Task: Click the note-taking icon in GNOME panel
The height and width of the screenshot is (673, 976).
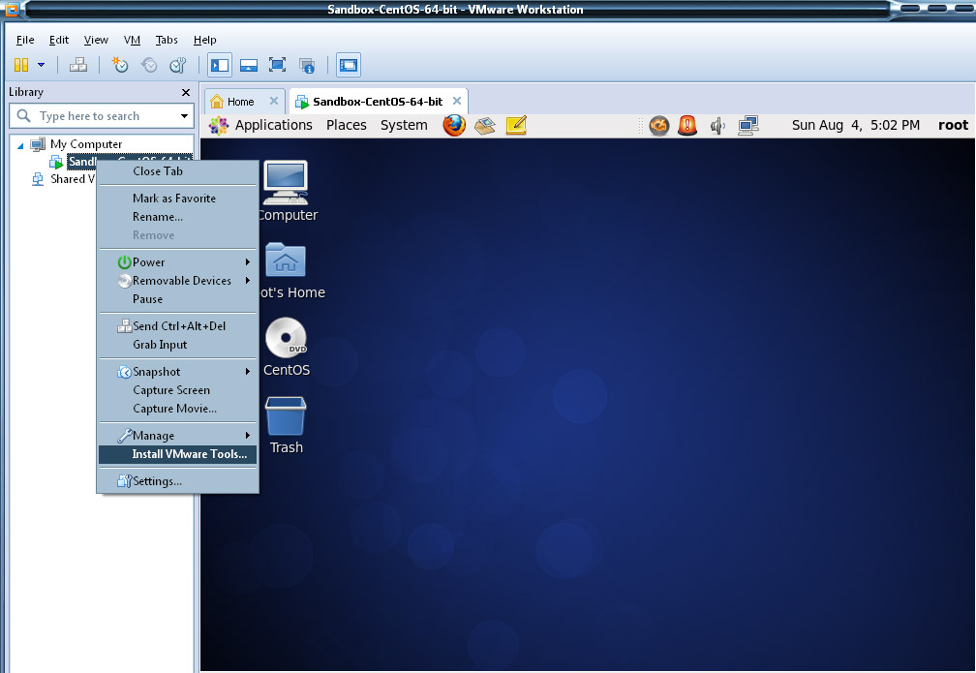Action: [x=516, y=125]
